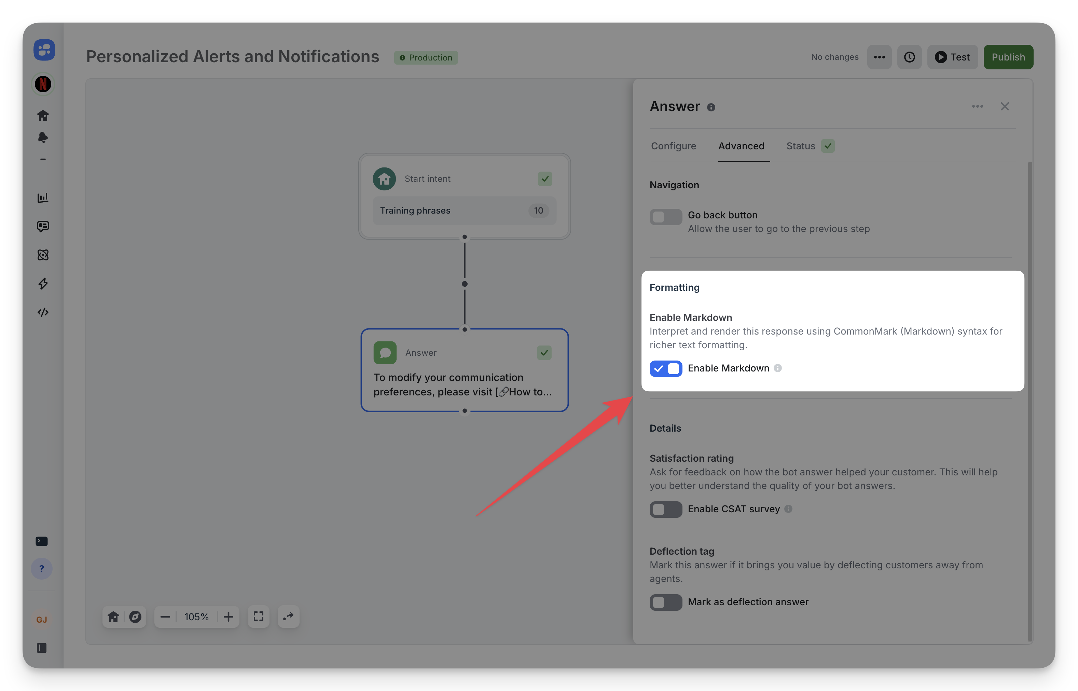Open version history clock icon
The height and width of the screenshot is (691, 1078).
pos(909,57)
